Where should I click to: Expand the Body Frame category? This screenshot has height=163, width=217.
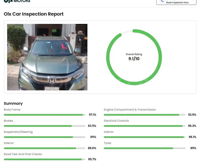click(x=12, y=109)
